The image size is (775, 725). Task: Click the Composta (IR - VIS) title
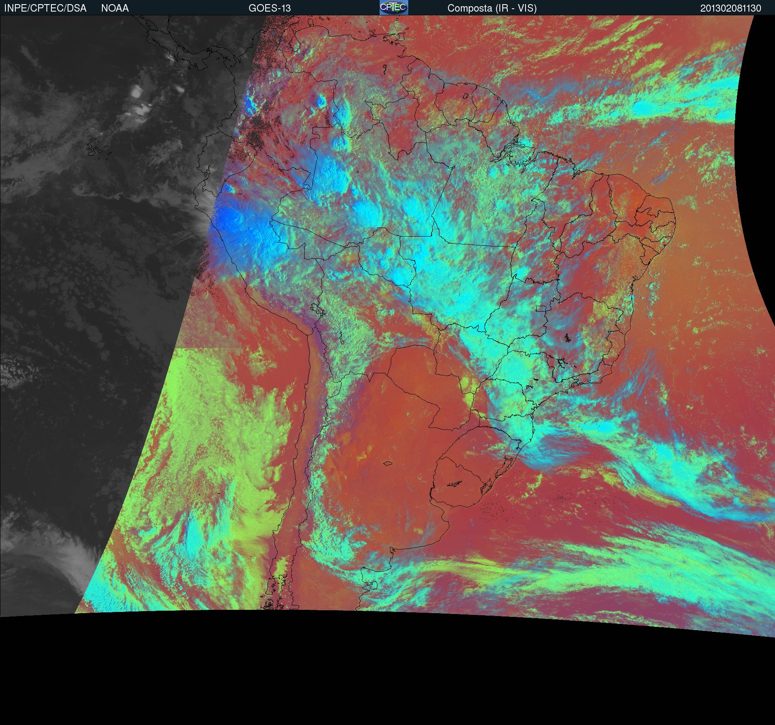[x=492, y=8]
